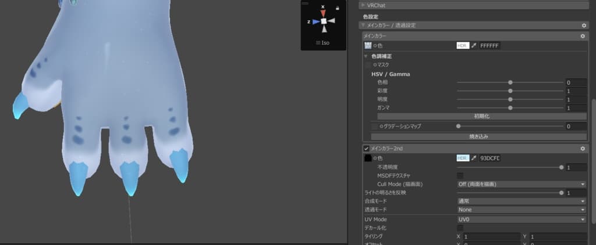
Task: Uncheck the メインカラー2nd checkbox
Action: coord(367,149)
